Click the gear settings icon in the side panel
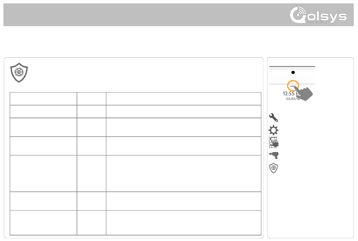 coord(273,130)
